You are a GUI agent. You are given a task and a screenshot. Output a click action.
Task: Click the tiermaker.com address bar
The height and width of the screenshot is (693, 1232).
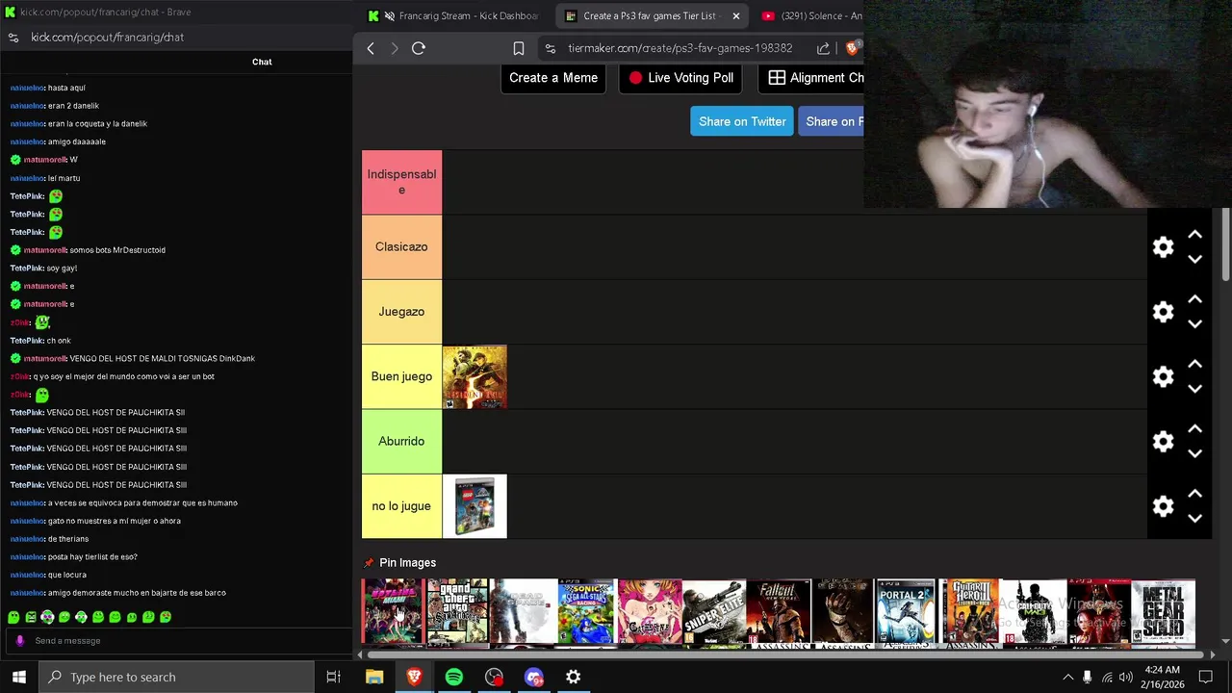point(680,48)
